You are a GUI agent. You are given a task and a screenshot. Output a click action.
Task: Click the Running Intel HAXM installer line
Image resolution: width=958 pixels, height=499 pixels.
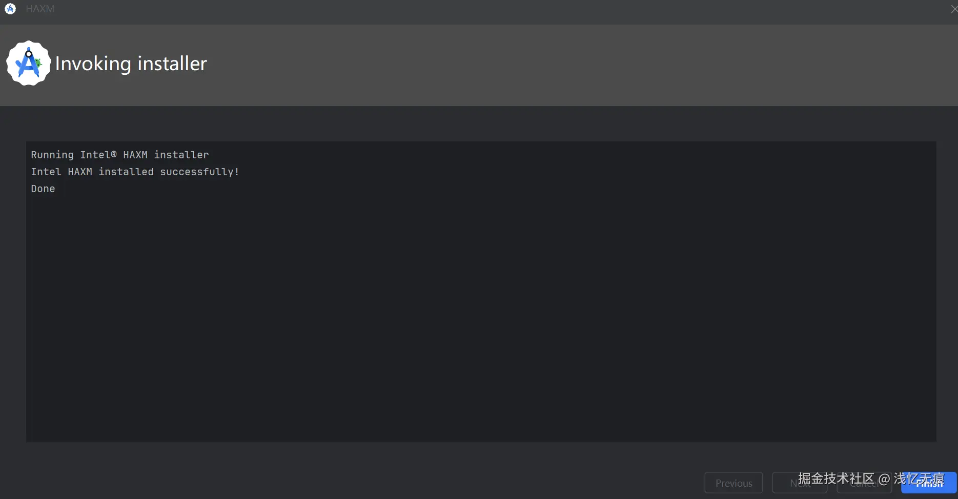[x=120, y=155]
